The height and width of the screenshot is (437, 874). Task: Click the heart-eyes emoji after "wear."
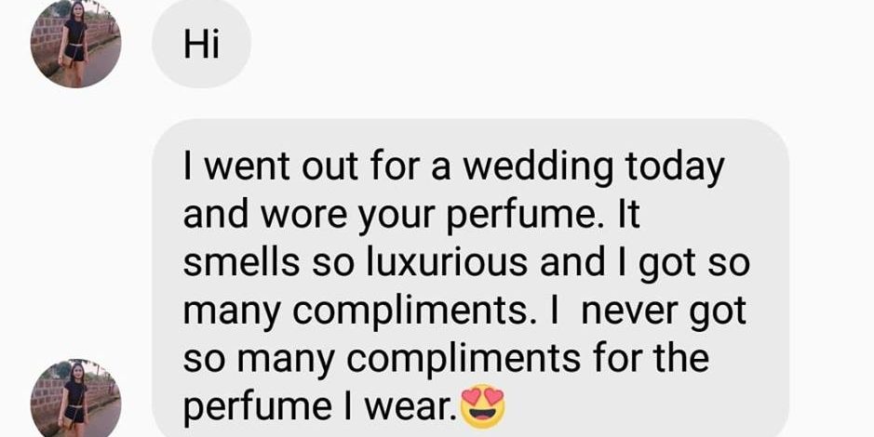(x=483, y=408)
